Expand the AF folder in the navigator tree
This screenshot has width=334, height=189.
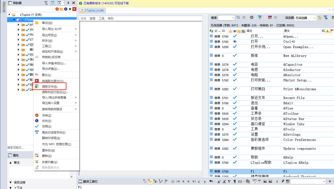tap(18, 25)
